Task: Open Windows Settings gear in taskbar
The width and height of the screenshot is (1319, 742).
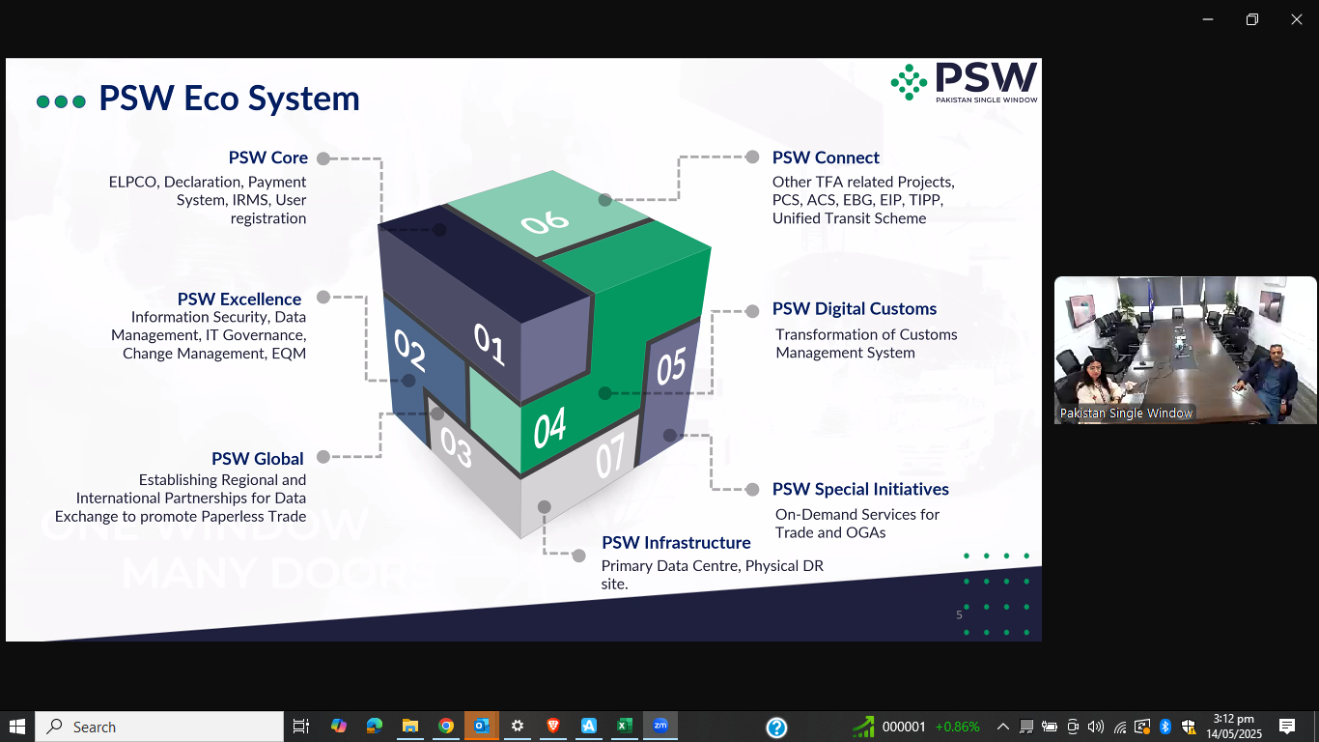Action: coord(518,727)
